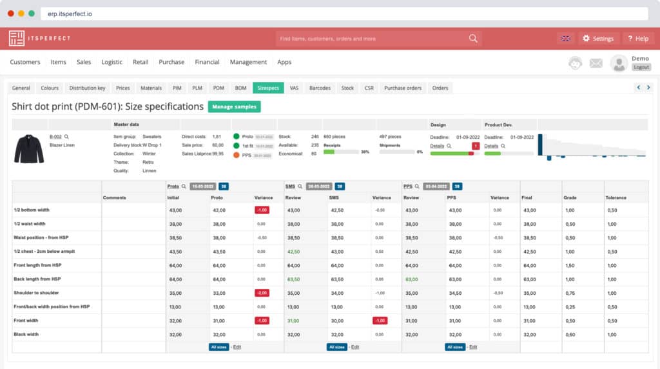The image size is (660, 369).
Task: Switch to the Prices tab
Action: [x=123, y=88]
